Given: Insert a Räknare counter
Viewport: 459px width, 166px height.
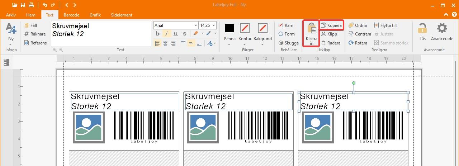Looking at the screenshot, I should (x=35, y=34).
